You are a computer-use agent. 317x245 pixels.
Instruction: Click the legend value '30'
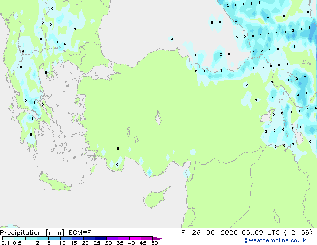pos(108,243)
